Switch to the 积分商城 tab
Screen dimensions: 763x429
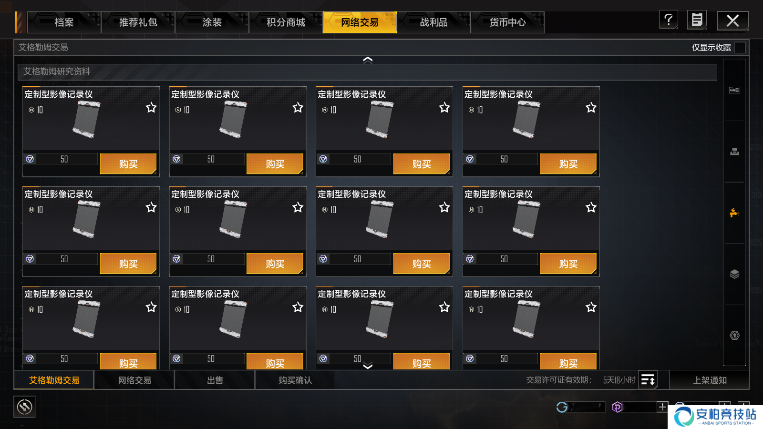pos(286,22)
